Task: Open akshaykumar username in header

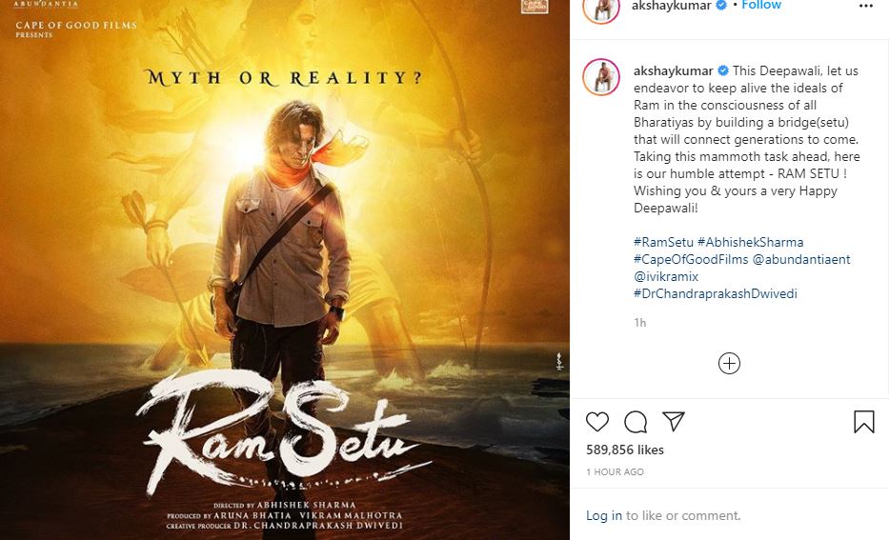Action: pos(671,6)
